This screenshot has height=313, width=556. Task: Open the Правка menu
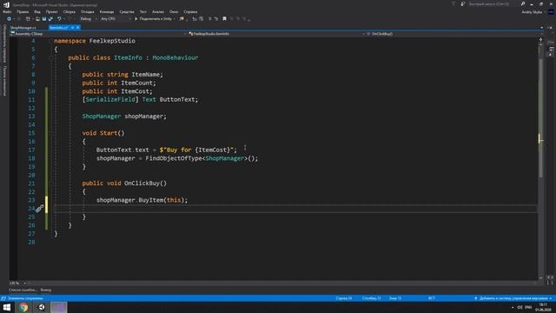[23, 11]
